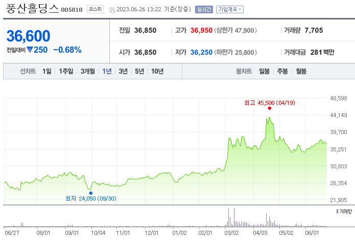Click the 봉차트 section label
This screenshot has width=355, height=242.
[x=244, y=72]
